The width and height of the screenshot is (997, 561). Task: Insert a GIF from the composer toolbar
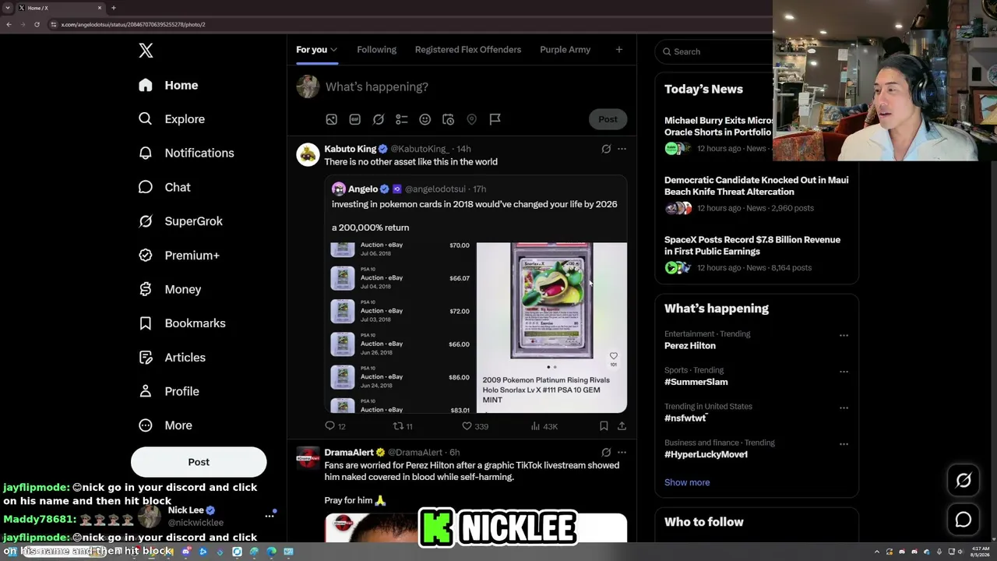pos(355,119)
